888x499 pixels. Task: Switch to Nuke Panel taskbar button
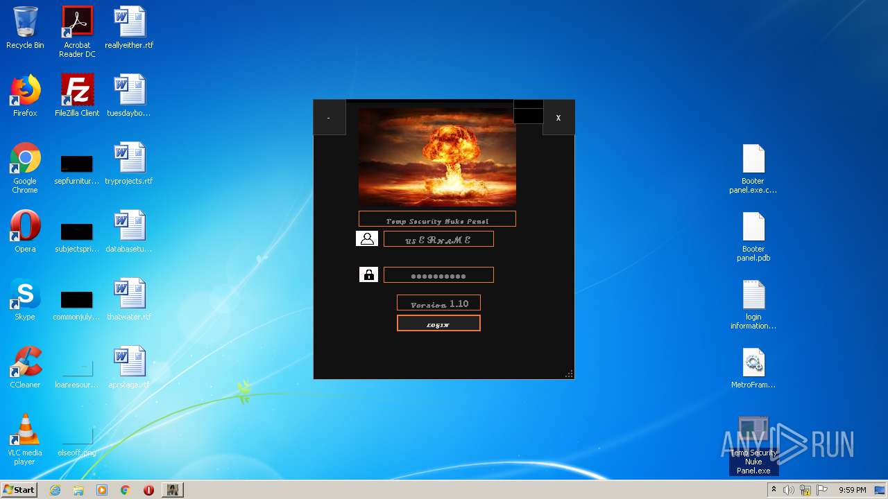point(173,490)
